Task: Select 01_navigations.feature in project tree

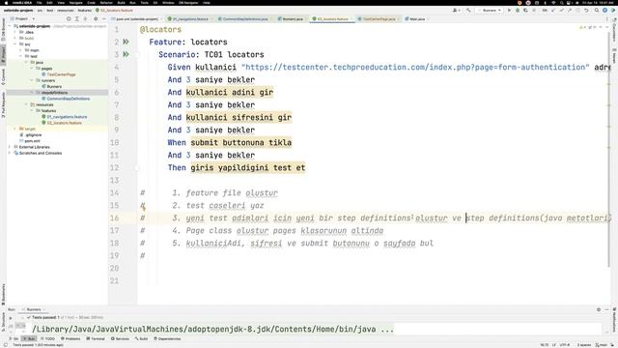Action: [x=67, y=117]
